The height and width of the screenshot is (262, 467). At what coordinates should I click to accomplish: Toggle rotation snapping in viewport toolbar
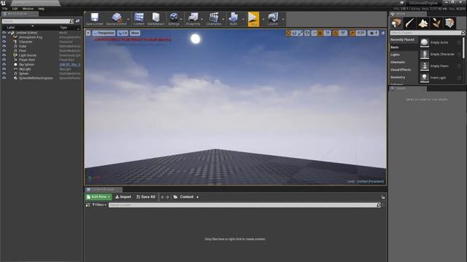point(336,33)
